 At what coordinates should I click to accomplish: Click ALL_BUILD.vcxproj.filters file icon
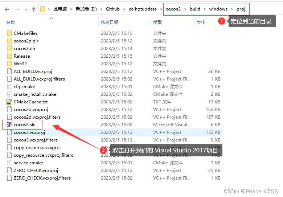[x=9, y=79]
